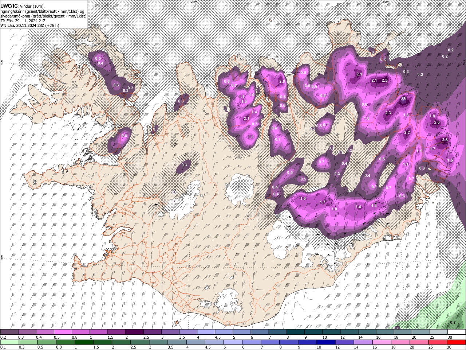
Task: Click the UWC/IG title text
Action: pyautogui.click(x=9, y=6)
